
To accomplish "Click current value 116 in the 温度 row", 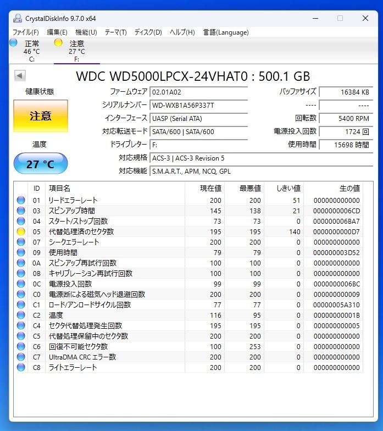I will [x=215, y=316].
